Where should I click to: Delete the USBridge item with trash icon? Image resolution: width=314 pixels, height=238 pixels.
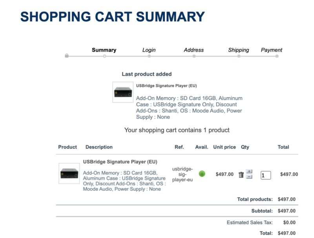[241, 175]
